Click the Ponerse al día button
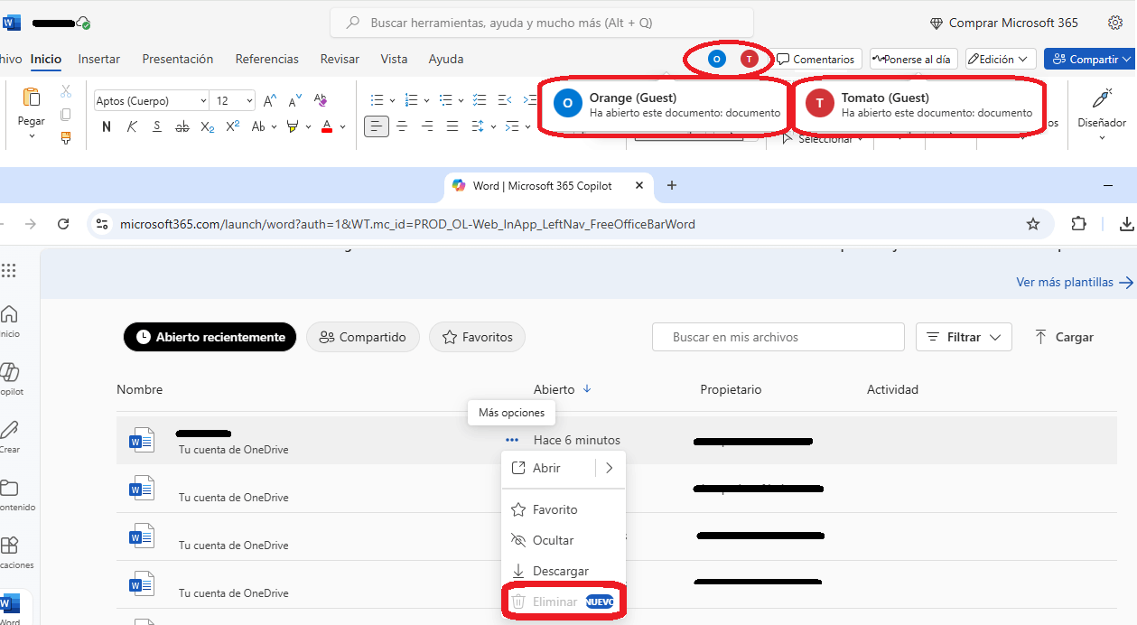This screenshot has height=625, width=1137. (x=914, y=59)
